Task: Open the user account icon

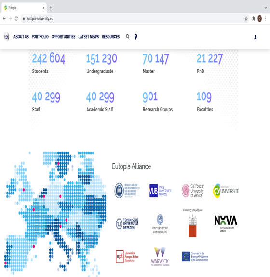Action: tap(255, 37)
